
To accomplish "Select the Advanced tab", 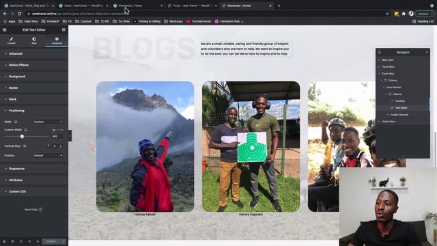I will [x=57, y=41].
